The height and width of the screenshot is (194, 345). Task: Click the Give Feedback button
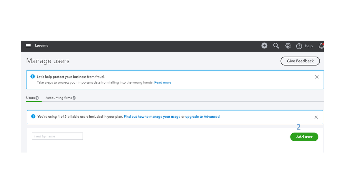(x=300, y=61)
